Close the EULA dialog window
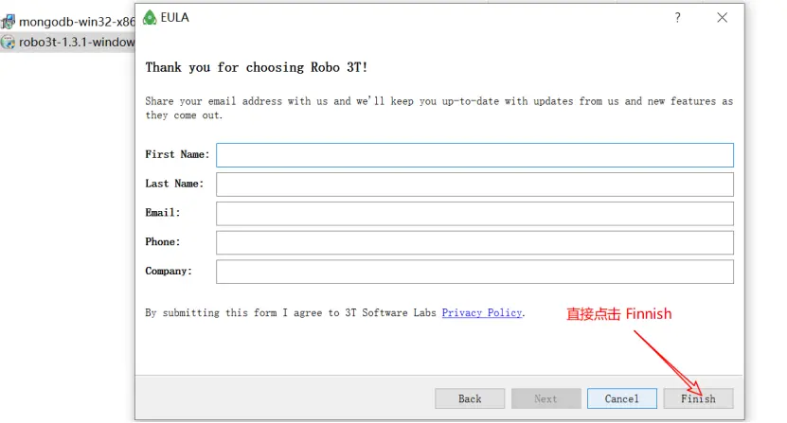The image size is (787, 423). 722,18
